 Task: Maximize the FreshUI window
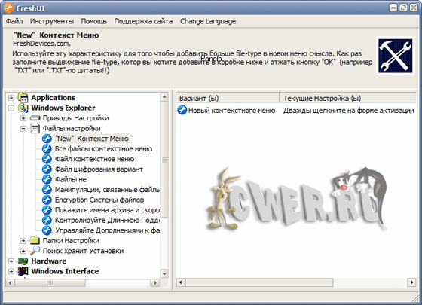pyautogui.click(x=403, y=8)
